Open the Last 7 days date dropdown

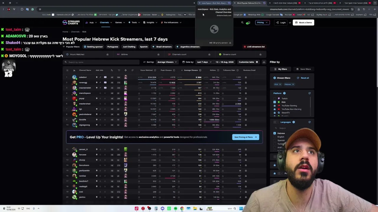coord(204,62)
